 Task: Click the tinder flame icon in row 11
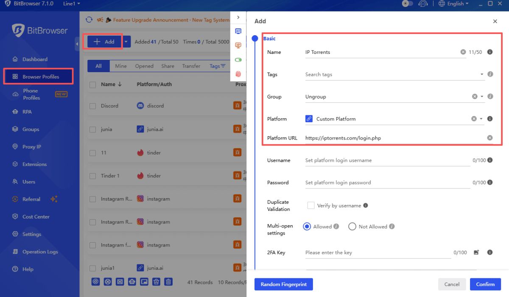coord(140,152)
